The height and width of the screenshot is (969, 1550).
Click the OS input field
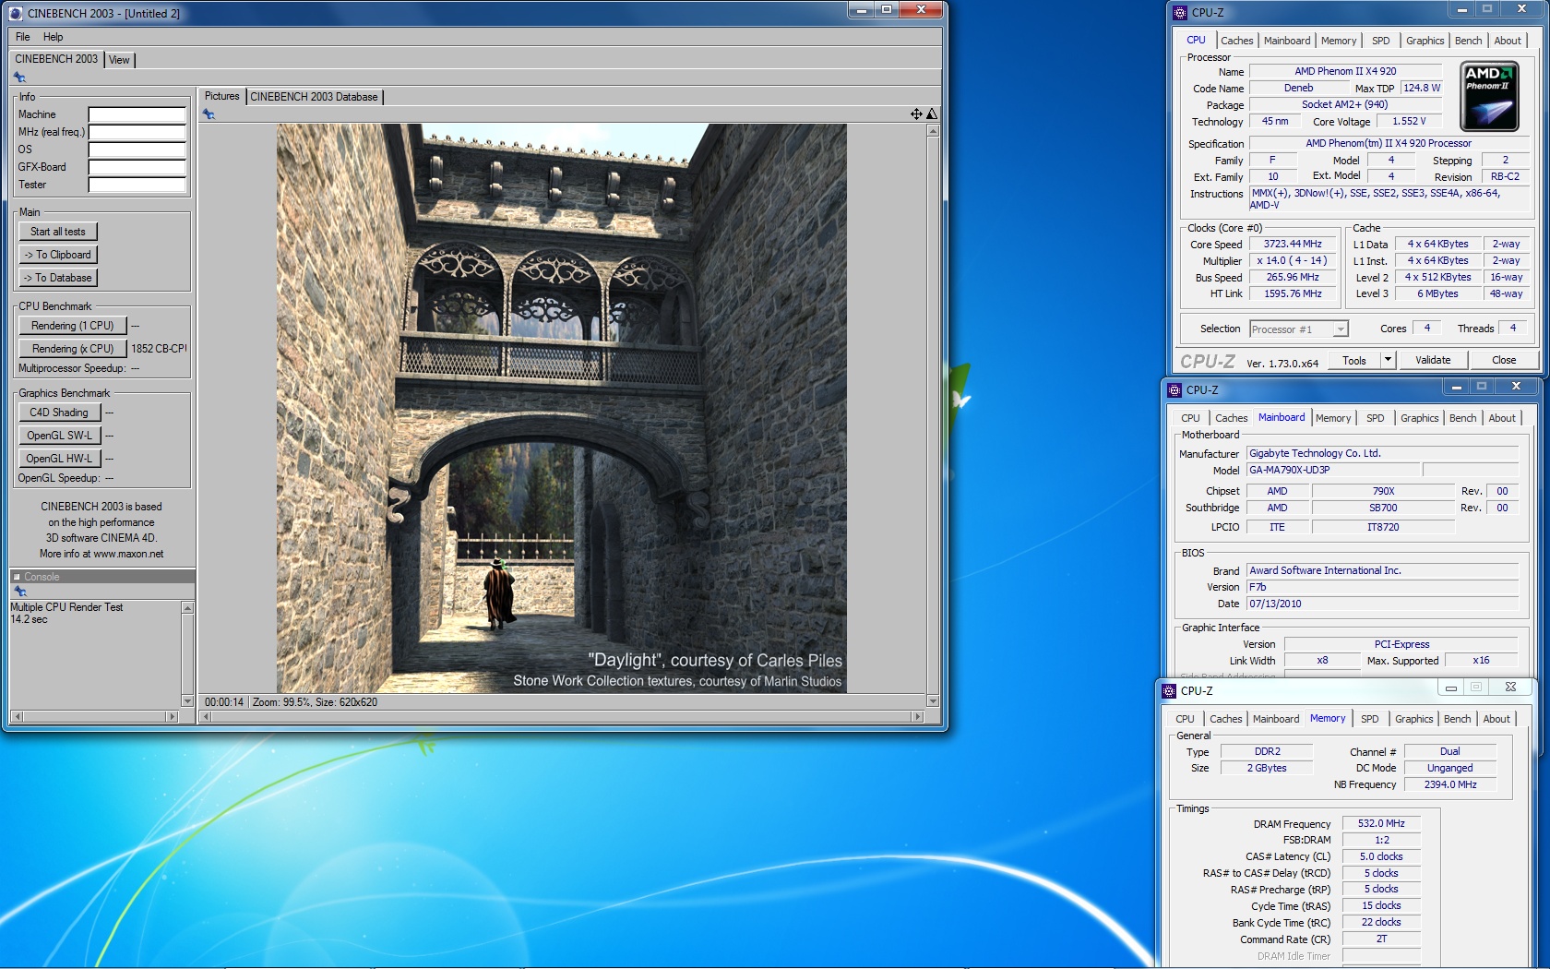pyautogui.click(x=137, y=150)
